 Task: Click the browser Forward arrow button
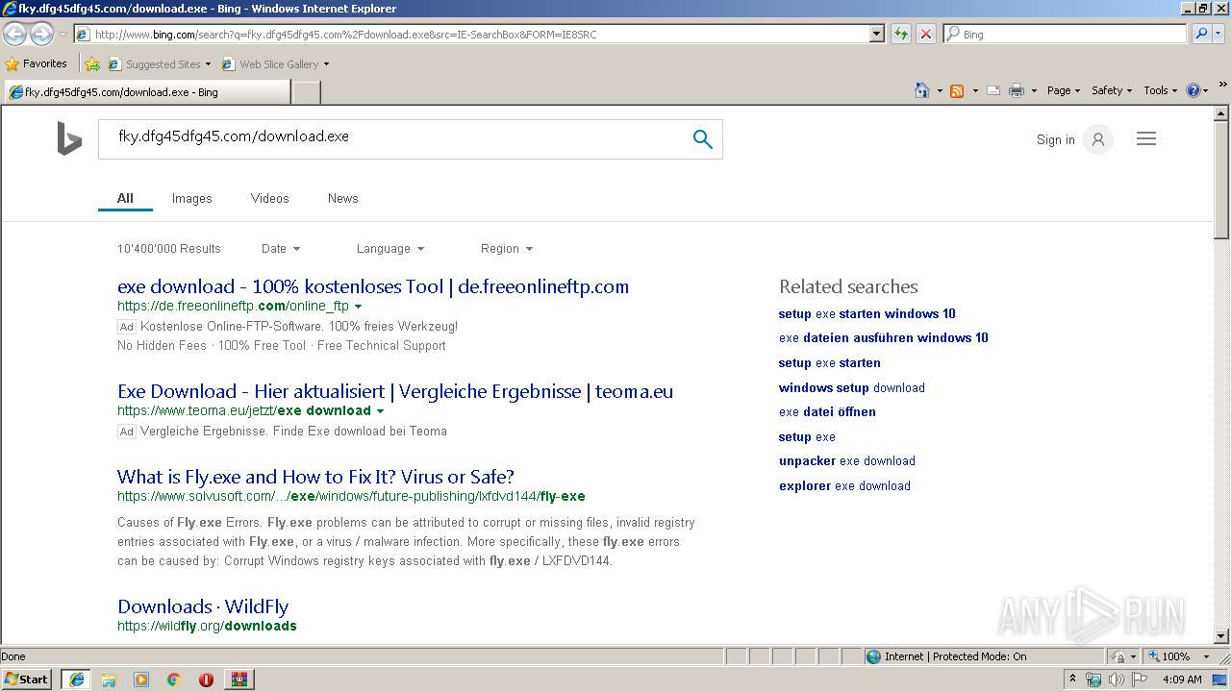41,34
